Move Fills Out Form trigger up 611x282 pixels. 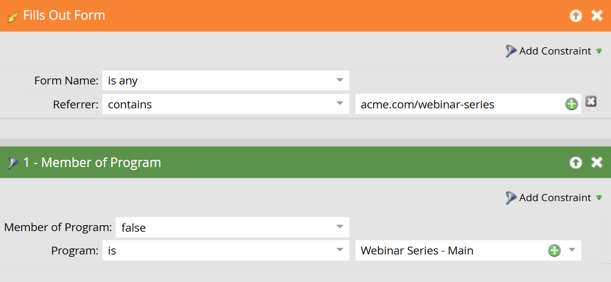point(576,16)
